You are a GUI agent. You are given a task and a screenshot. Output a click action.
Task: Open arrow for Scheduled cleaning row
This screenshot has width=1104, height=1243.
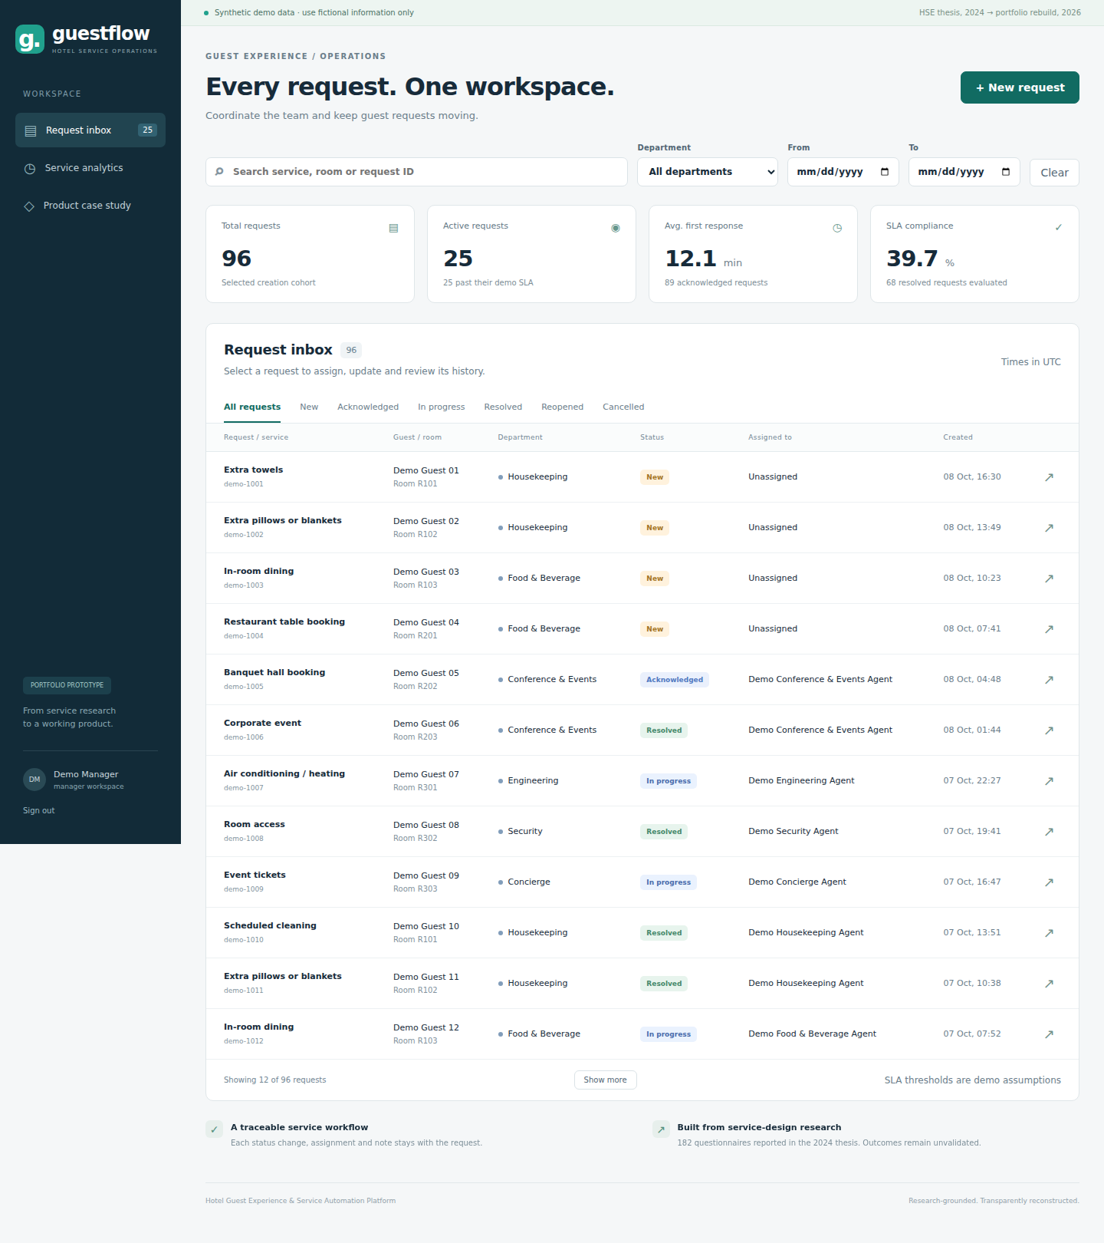click(x=1049, y=933)
